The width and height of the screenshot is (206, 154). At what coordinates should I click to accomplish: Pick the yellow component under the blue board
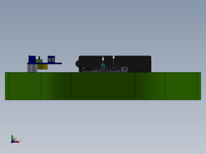[42, 67]
